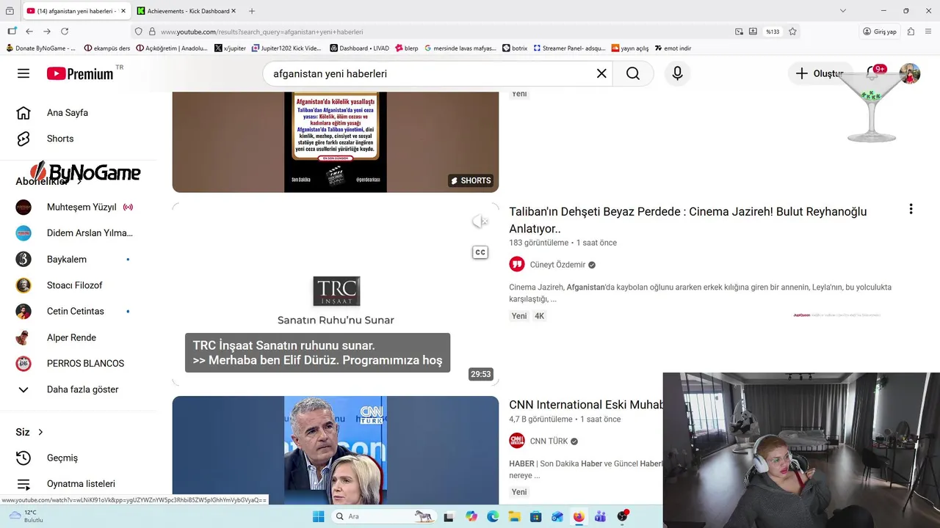Reload the page with the refresh icon
Viewport: 940px width, 528px height.
tap(65, 32)
